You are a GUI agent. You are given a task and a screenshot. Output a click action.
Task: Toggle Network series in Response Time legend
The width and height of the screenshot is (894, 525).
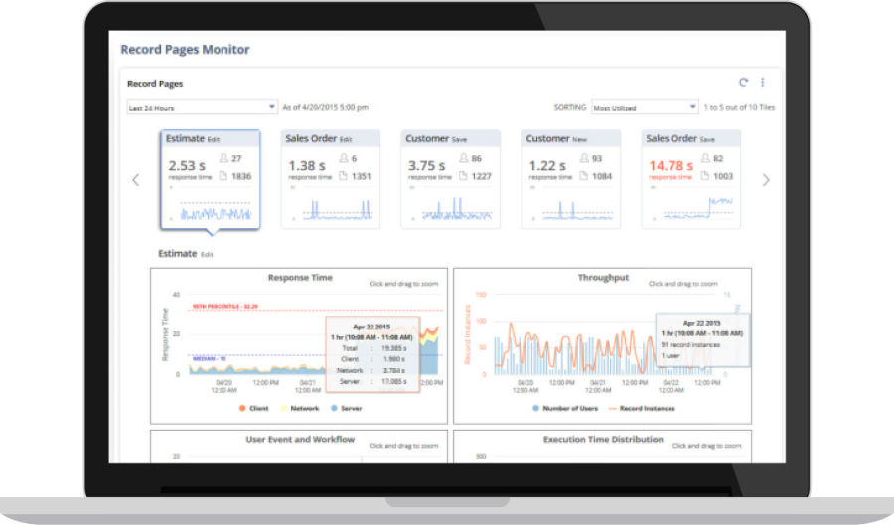click(300, 408)
